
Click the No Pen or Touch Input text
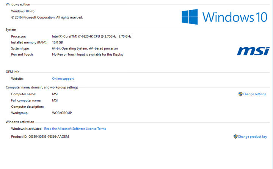[x=88, y=54]
